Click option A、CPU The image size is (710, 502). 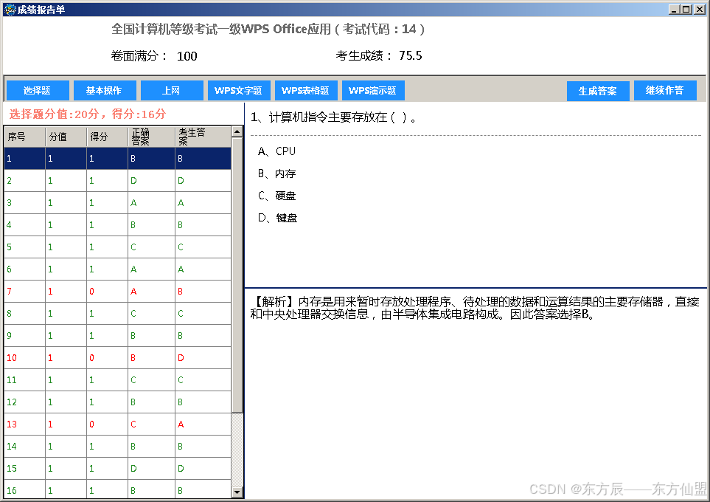click(276, 151)
